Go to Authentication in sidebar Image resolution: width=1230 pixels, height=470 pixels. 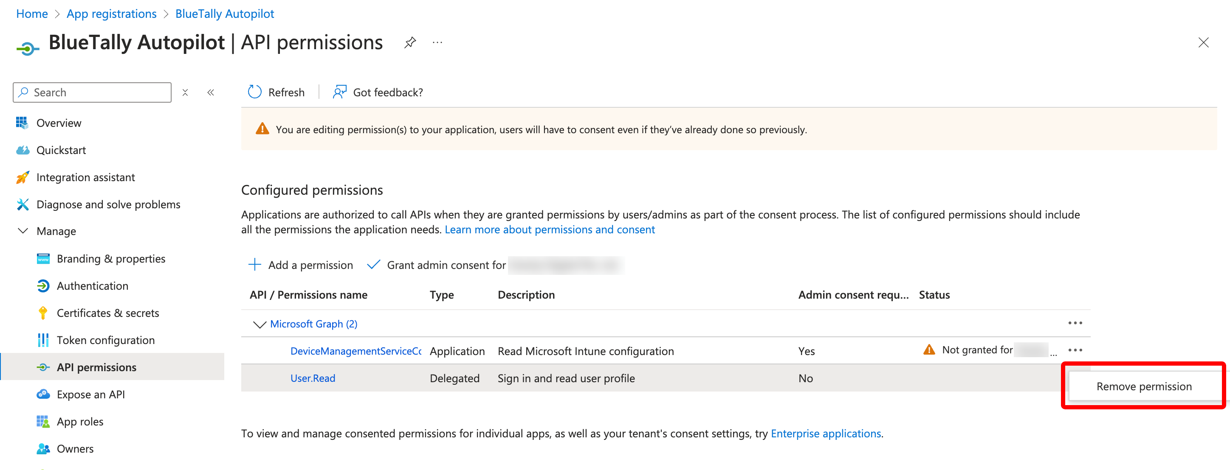click(93, 285)
